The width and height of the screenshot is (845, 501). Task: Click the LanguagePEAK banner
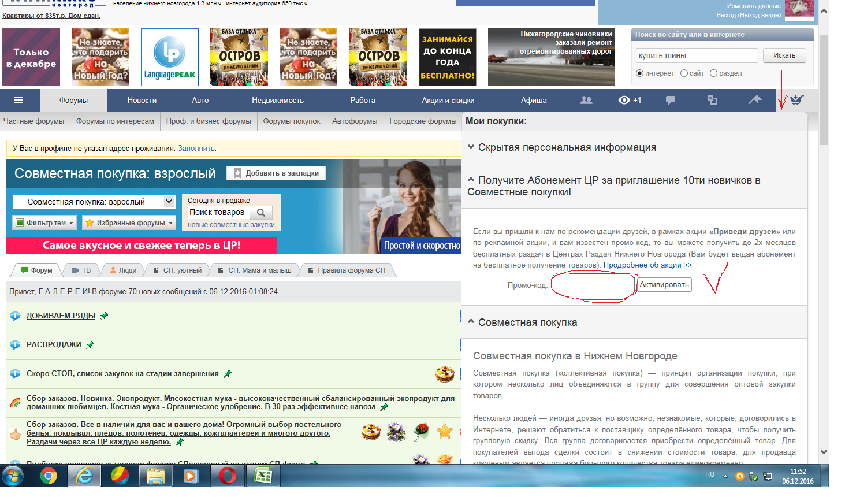click(x=170, y=57)
